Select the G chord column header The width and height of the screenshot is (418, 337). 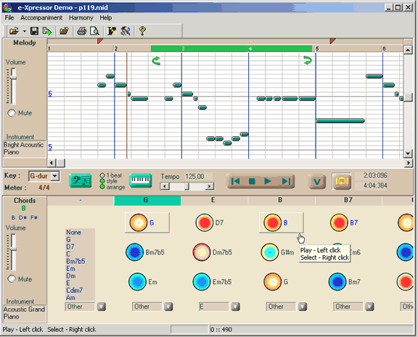pyautogui.click(x=147, y=200)
